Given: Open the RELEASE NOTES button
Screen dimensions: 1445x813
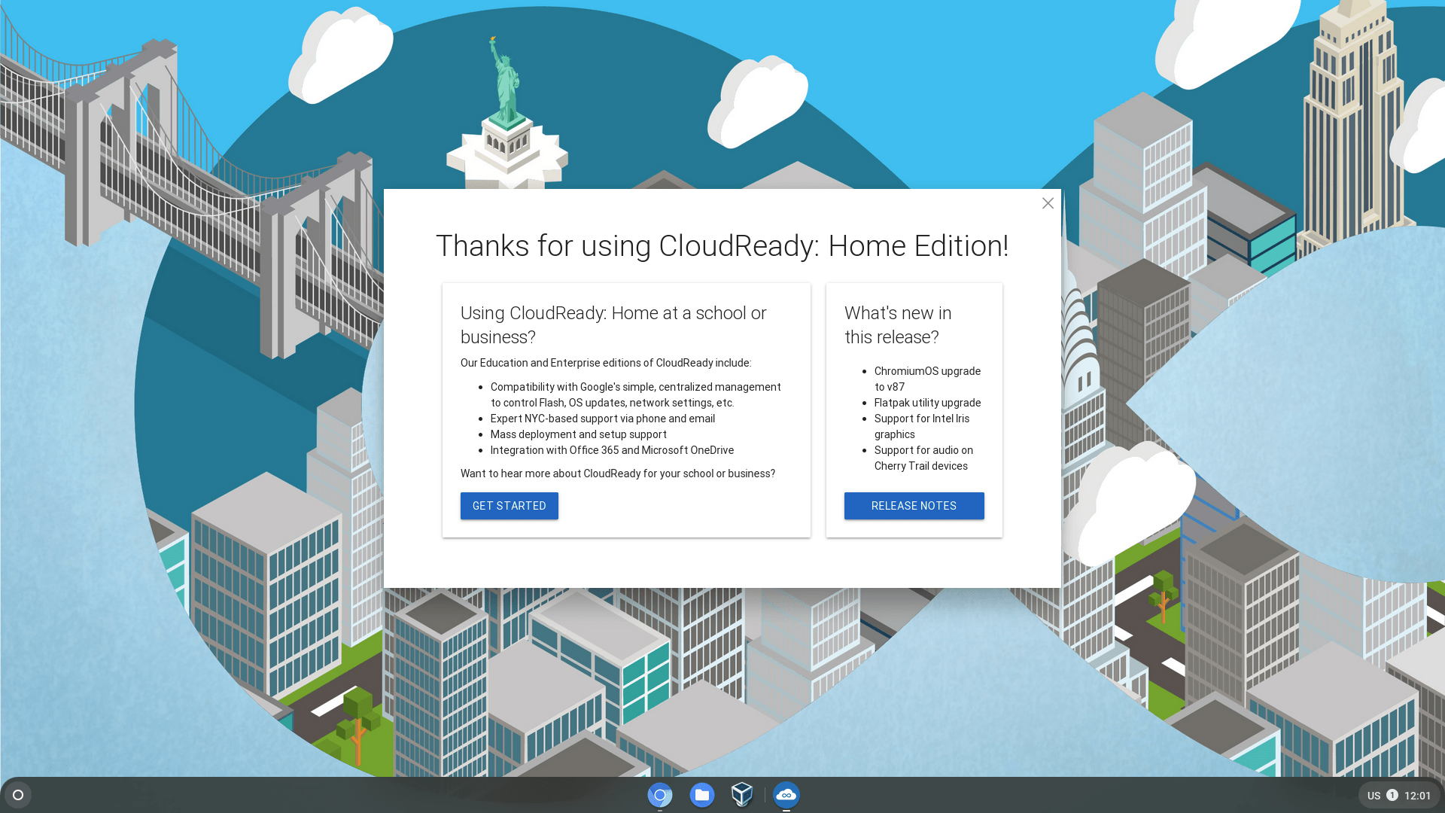Looking at the screenshot, I should (914, 506).
